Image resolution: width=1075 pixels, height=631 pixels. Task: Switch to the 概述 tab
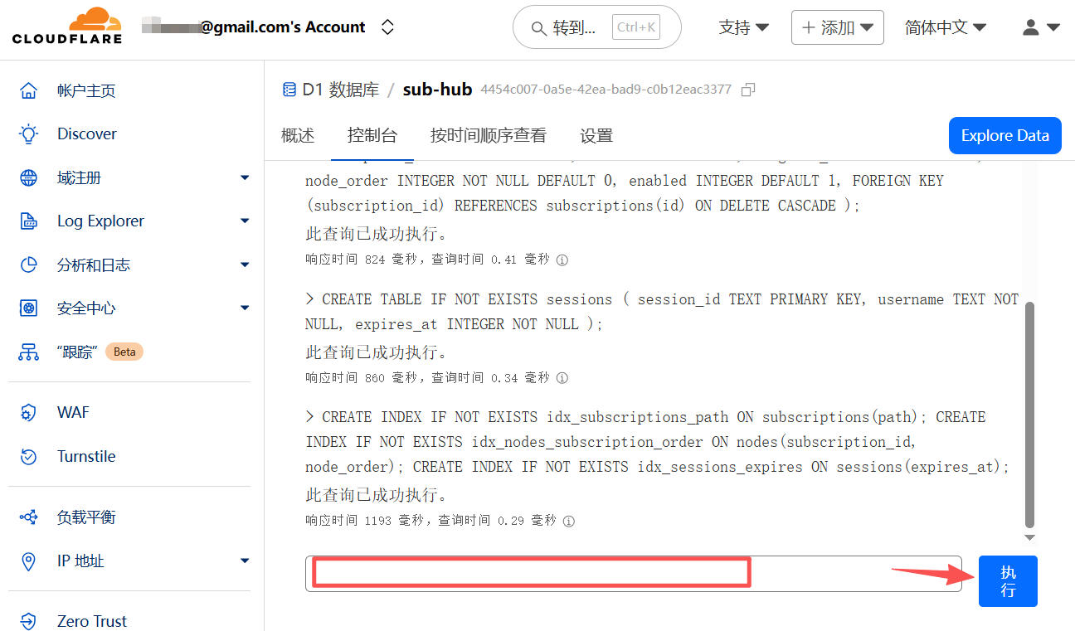click(298, 136)
